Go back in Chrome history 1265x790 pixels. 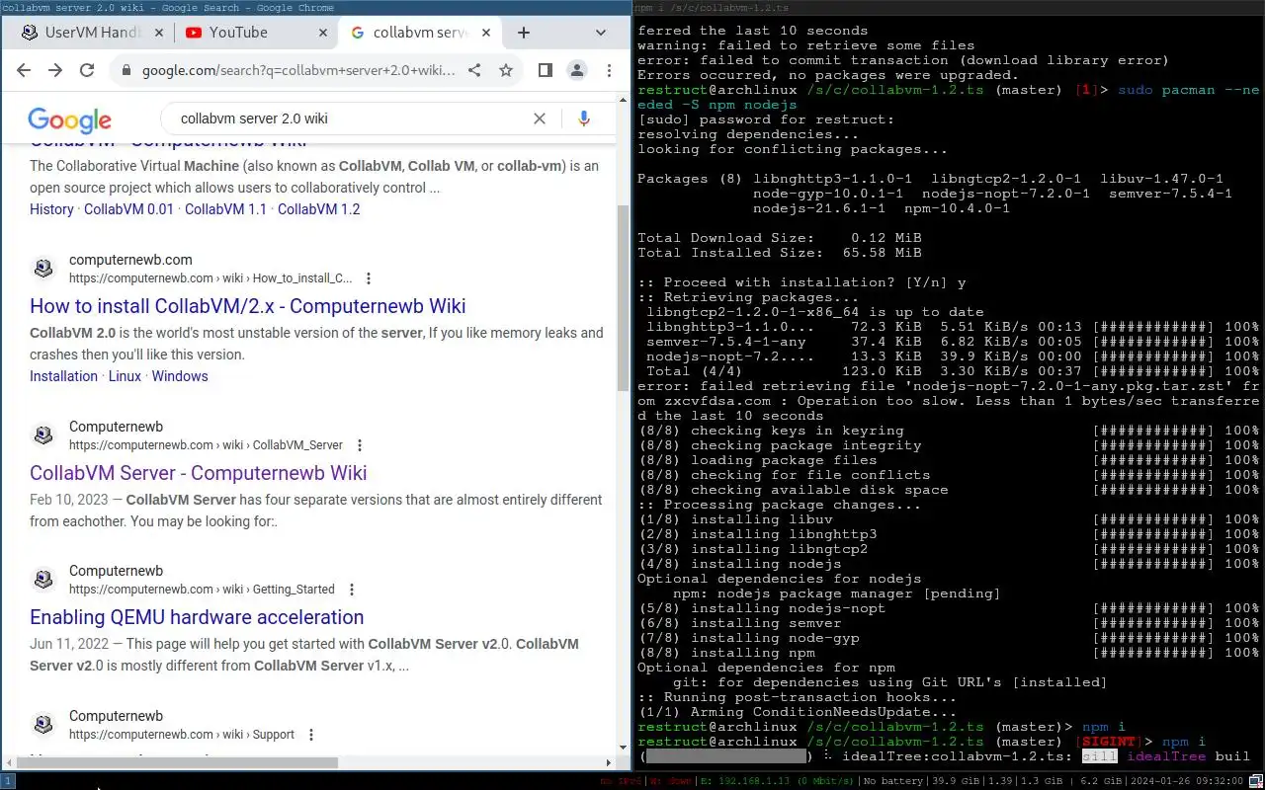(x=24, y=70)
